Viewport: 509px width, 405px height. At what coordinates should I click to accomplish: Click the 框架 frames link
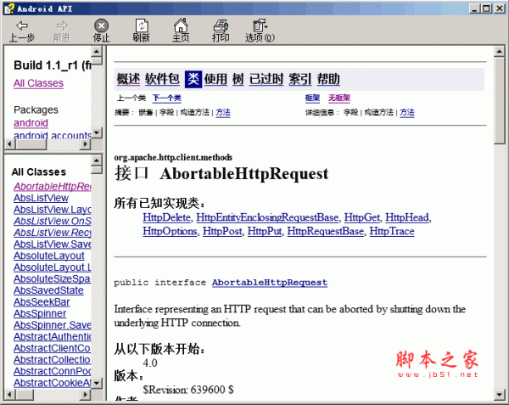312,98
